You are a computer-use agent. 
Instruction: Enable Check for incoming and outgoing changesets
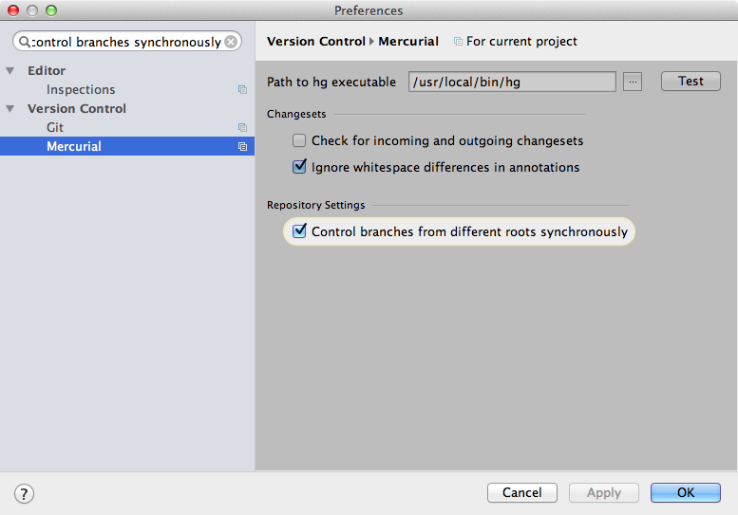tap(299, 140)
